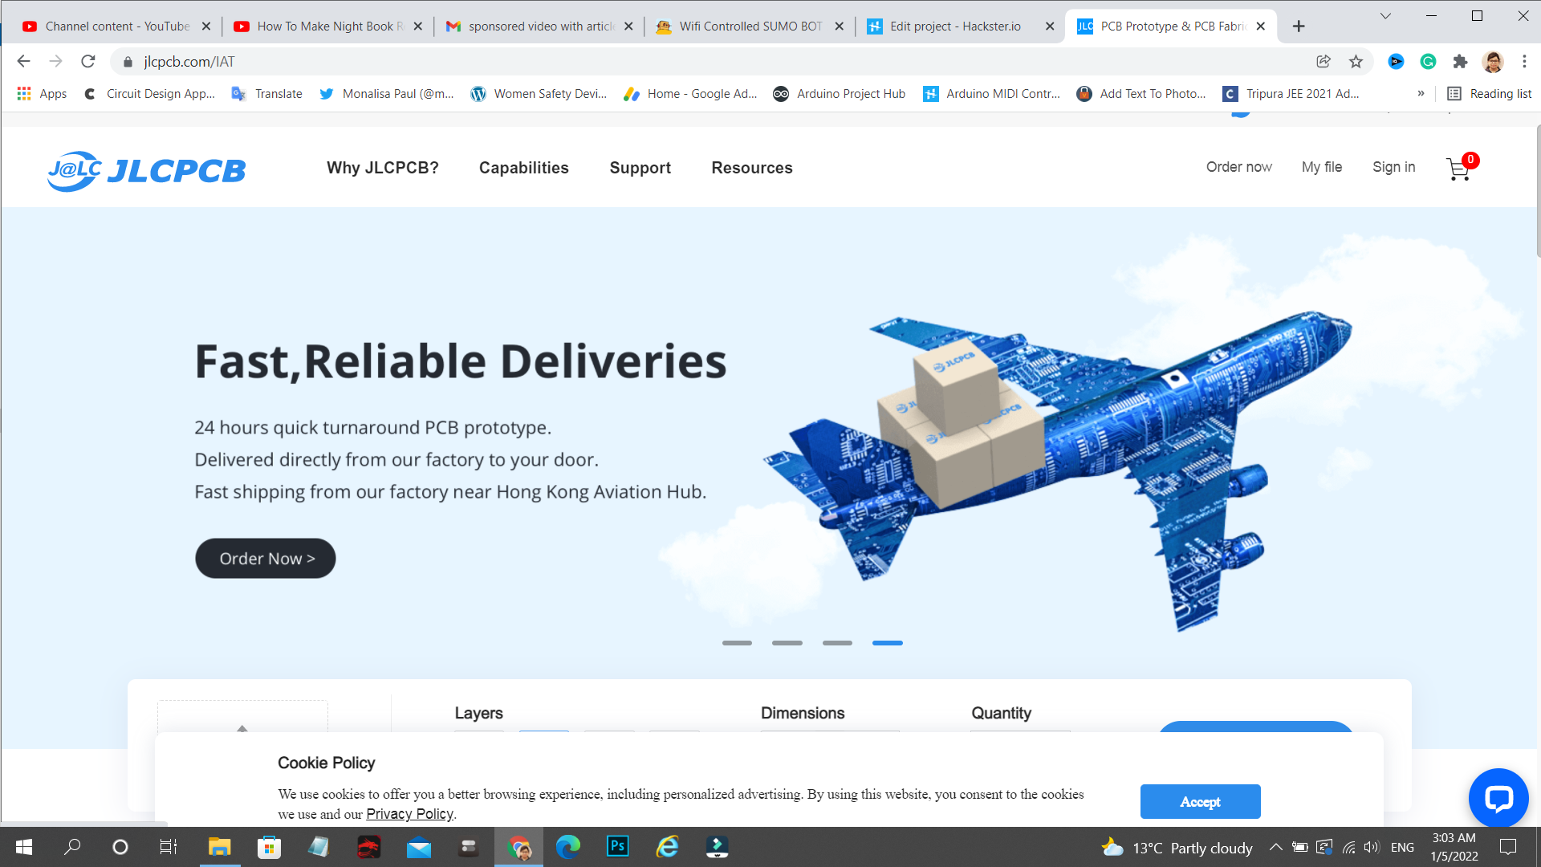Viewport: 1541px width, 867px height.
Task: Open Photoshop from the taskbar
Action: (x=617, y=847)
